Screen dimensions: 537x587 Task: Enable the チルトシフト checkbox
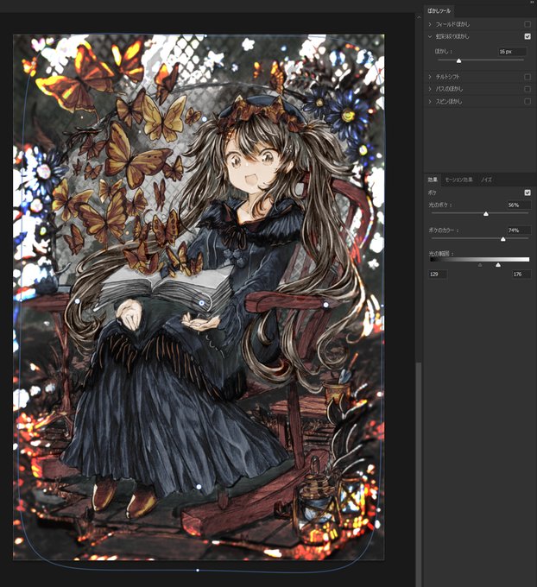[528, 77]
